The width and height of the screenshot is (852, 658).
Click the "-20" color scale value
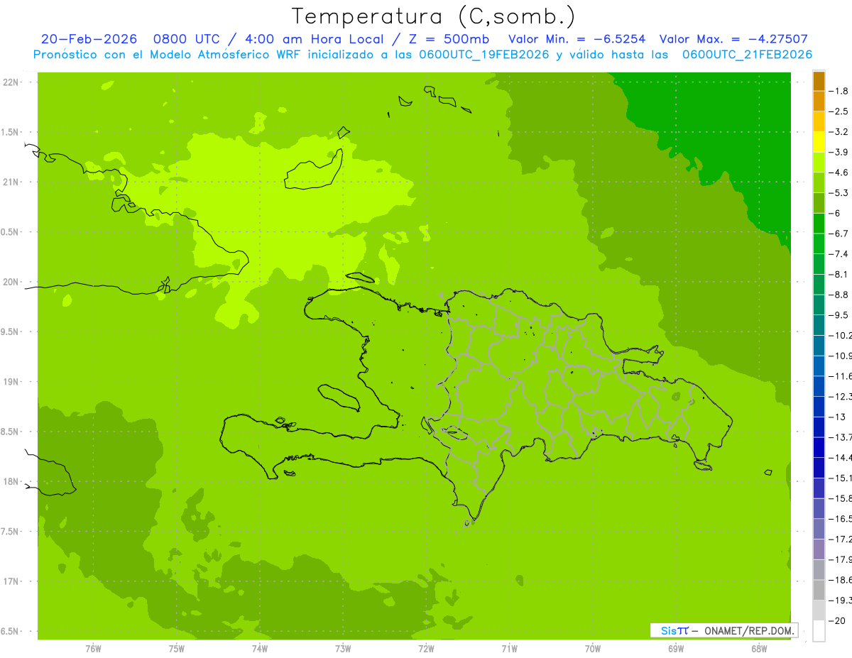tap(838, 621)
